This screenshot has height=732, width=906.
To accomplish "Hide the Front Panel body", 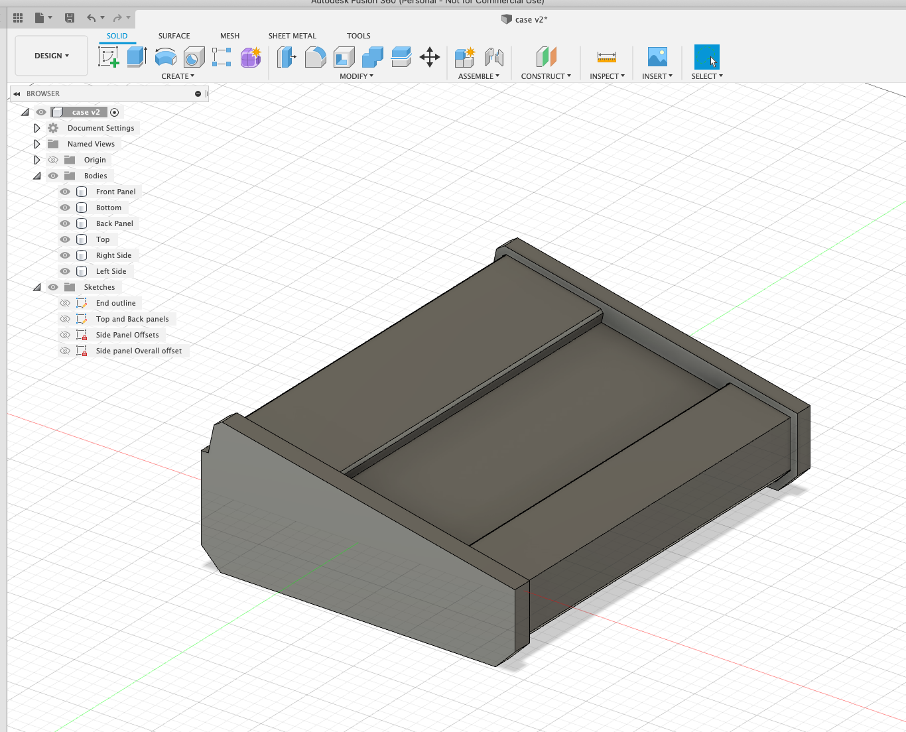I will [64, 192].
